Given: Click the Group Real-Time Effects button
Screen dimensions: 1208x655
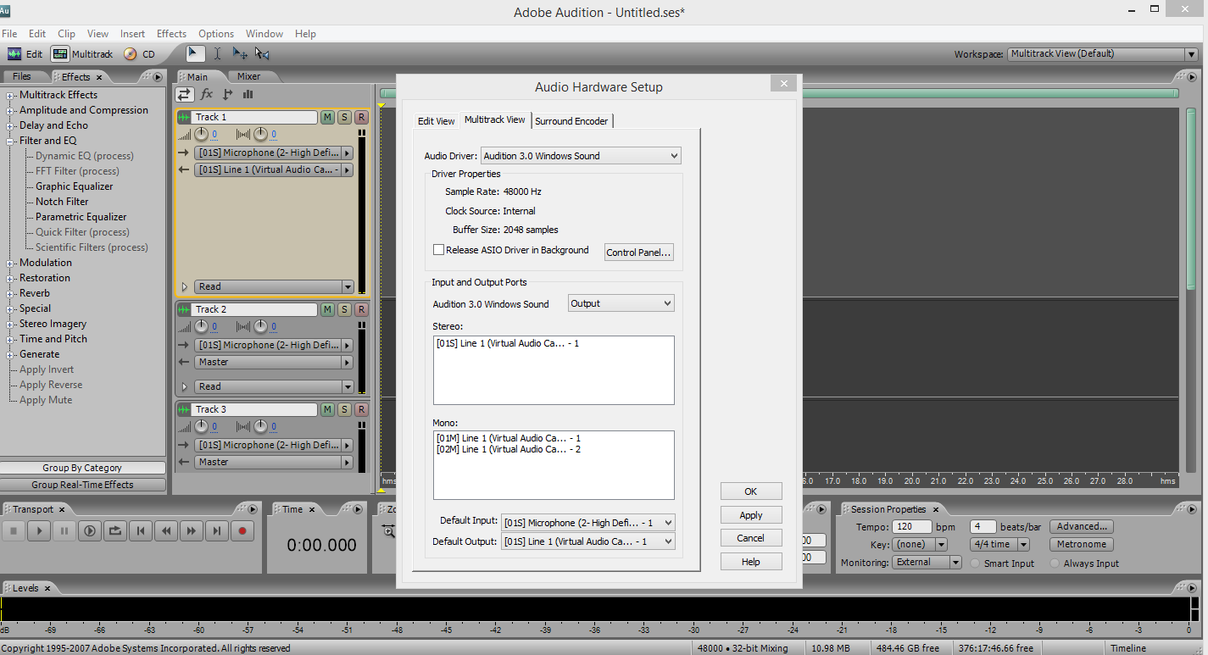Looking at the screenshot, I should (x=83, y=485).
